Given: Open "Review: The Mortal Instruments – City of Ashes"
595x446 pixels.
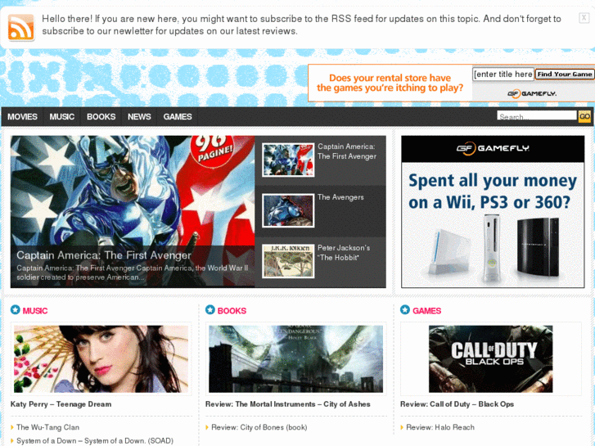Looking at the screenshot, I should pyautogui.click(x=287, y=404).
